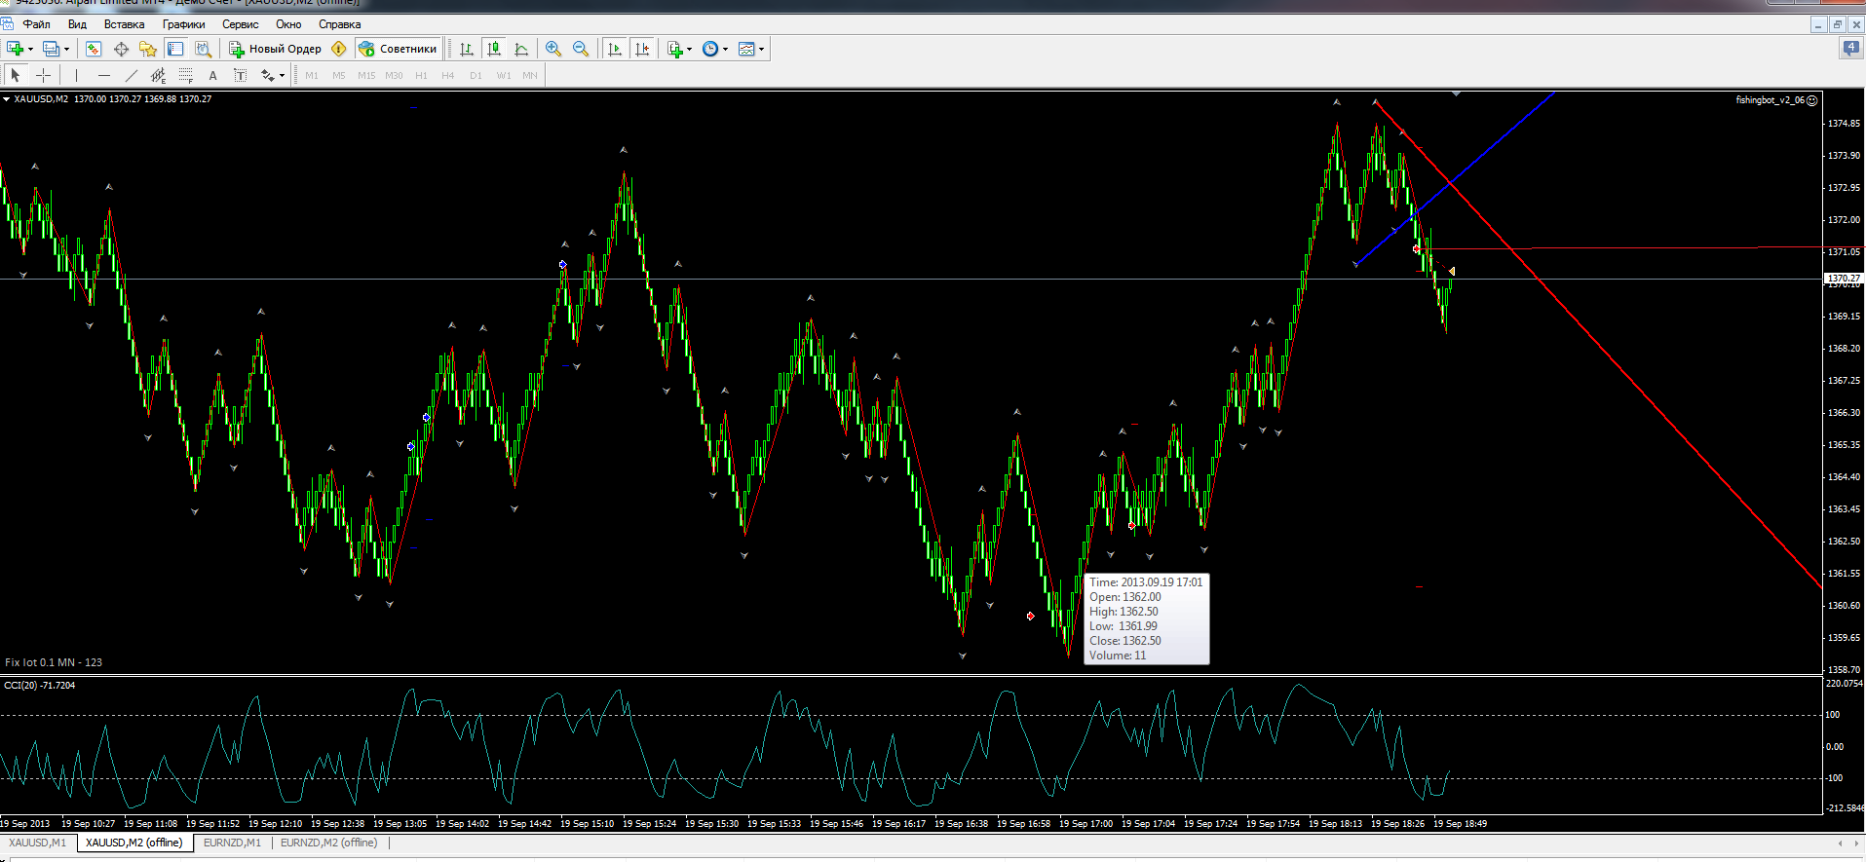The width and height of the screenshot is (1866, 862).
Task: Click the fishingbot_v2_06 expert advisor label
Action: 1770,100
